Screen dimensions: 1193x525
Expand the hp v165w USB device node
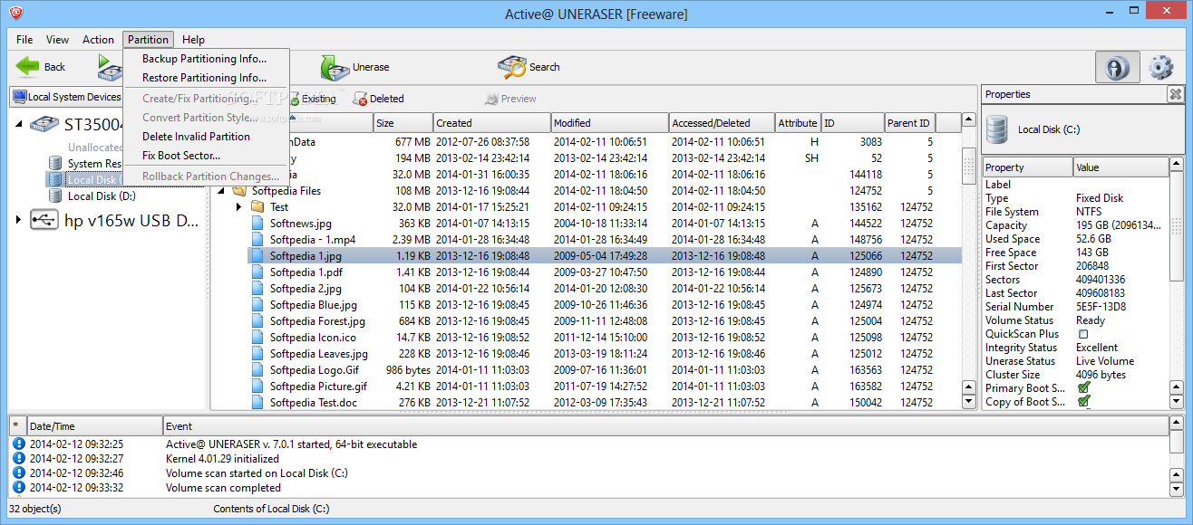(19, 220)
